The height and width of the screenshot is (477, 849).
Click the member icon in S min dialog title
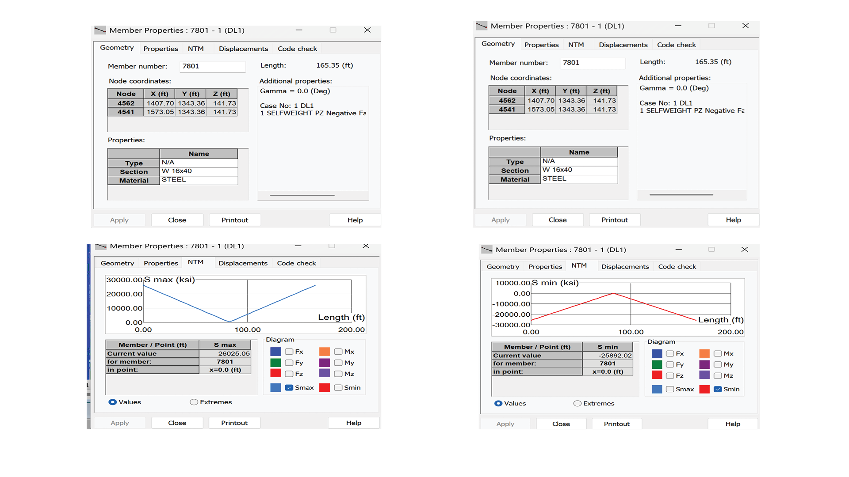(x=486, y=250)
